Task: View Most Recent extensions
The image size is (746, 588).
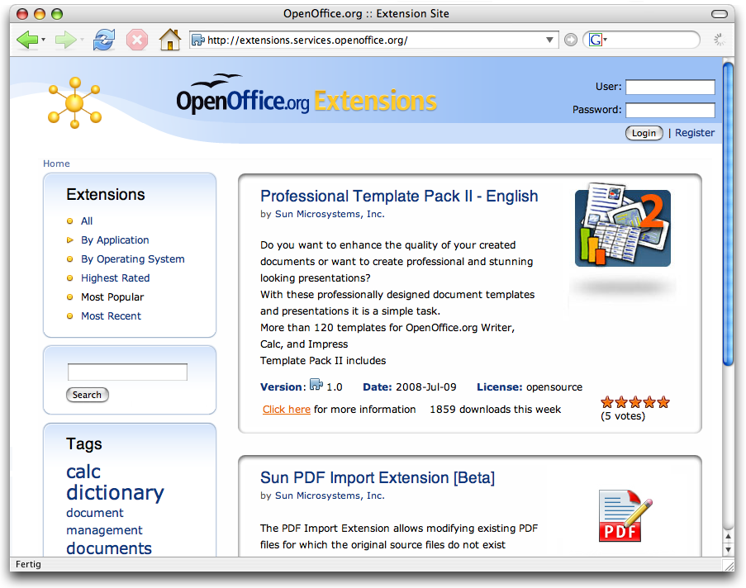Action: point(111,315)
